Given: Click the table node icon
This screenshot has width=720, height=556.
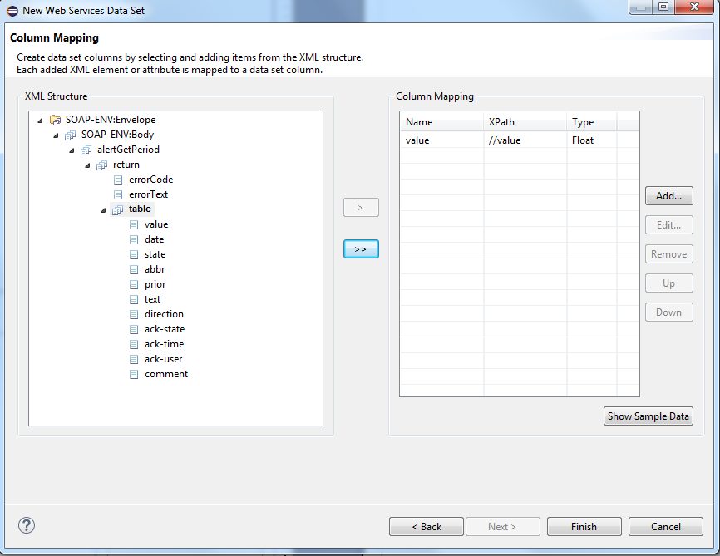Looking at the screenshot, I should 118,209.
